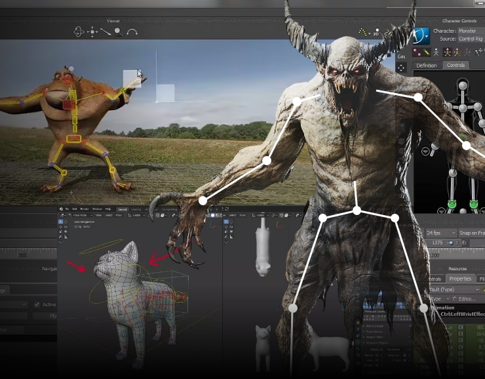
Task: Switch to the Controls tab in Character Controls
Action: 456,66
